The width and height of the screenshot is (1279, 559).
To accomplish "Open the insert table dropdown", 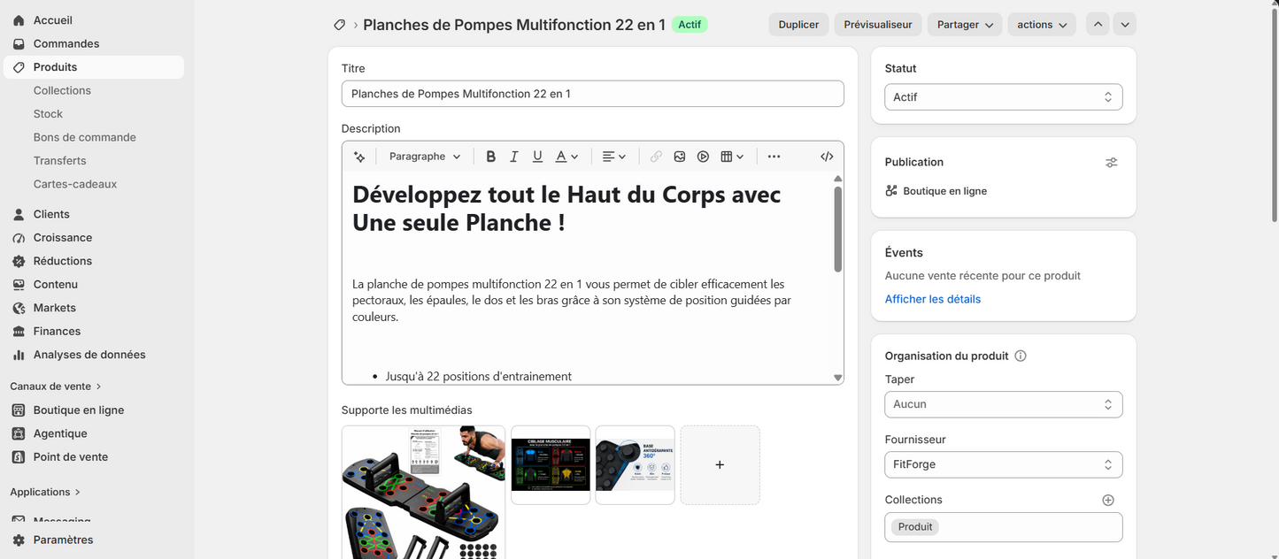I will pyautogui.click(x=732, y=157).
